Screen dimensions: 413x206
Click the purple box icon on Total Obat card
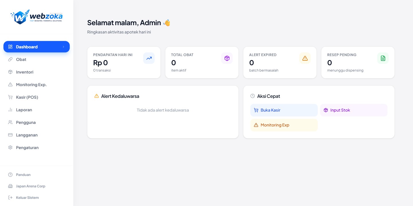[227, 58]
